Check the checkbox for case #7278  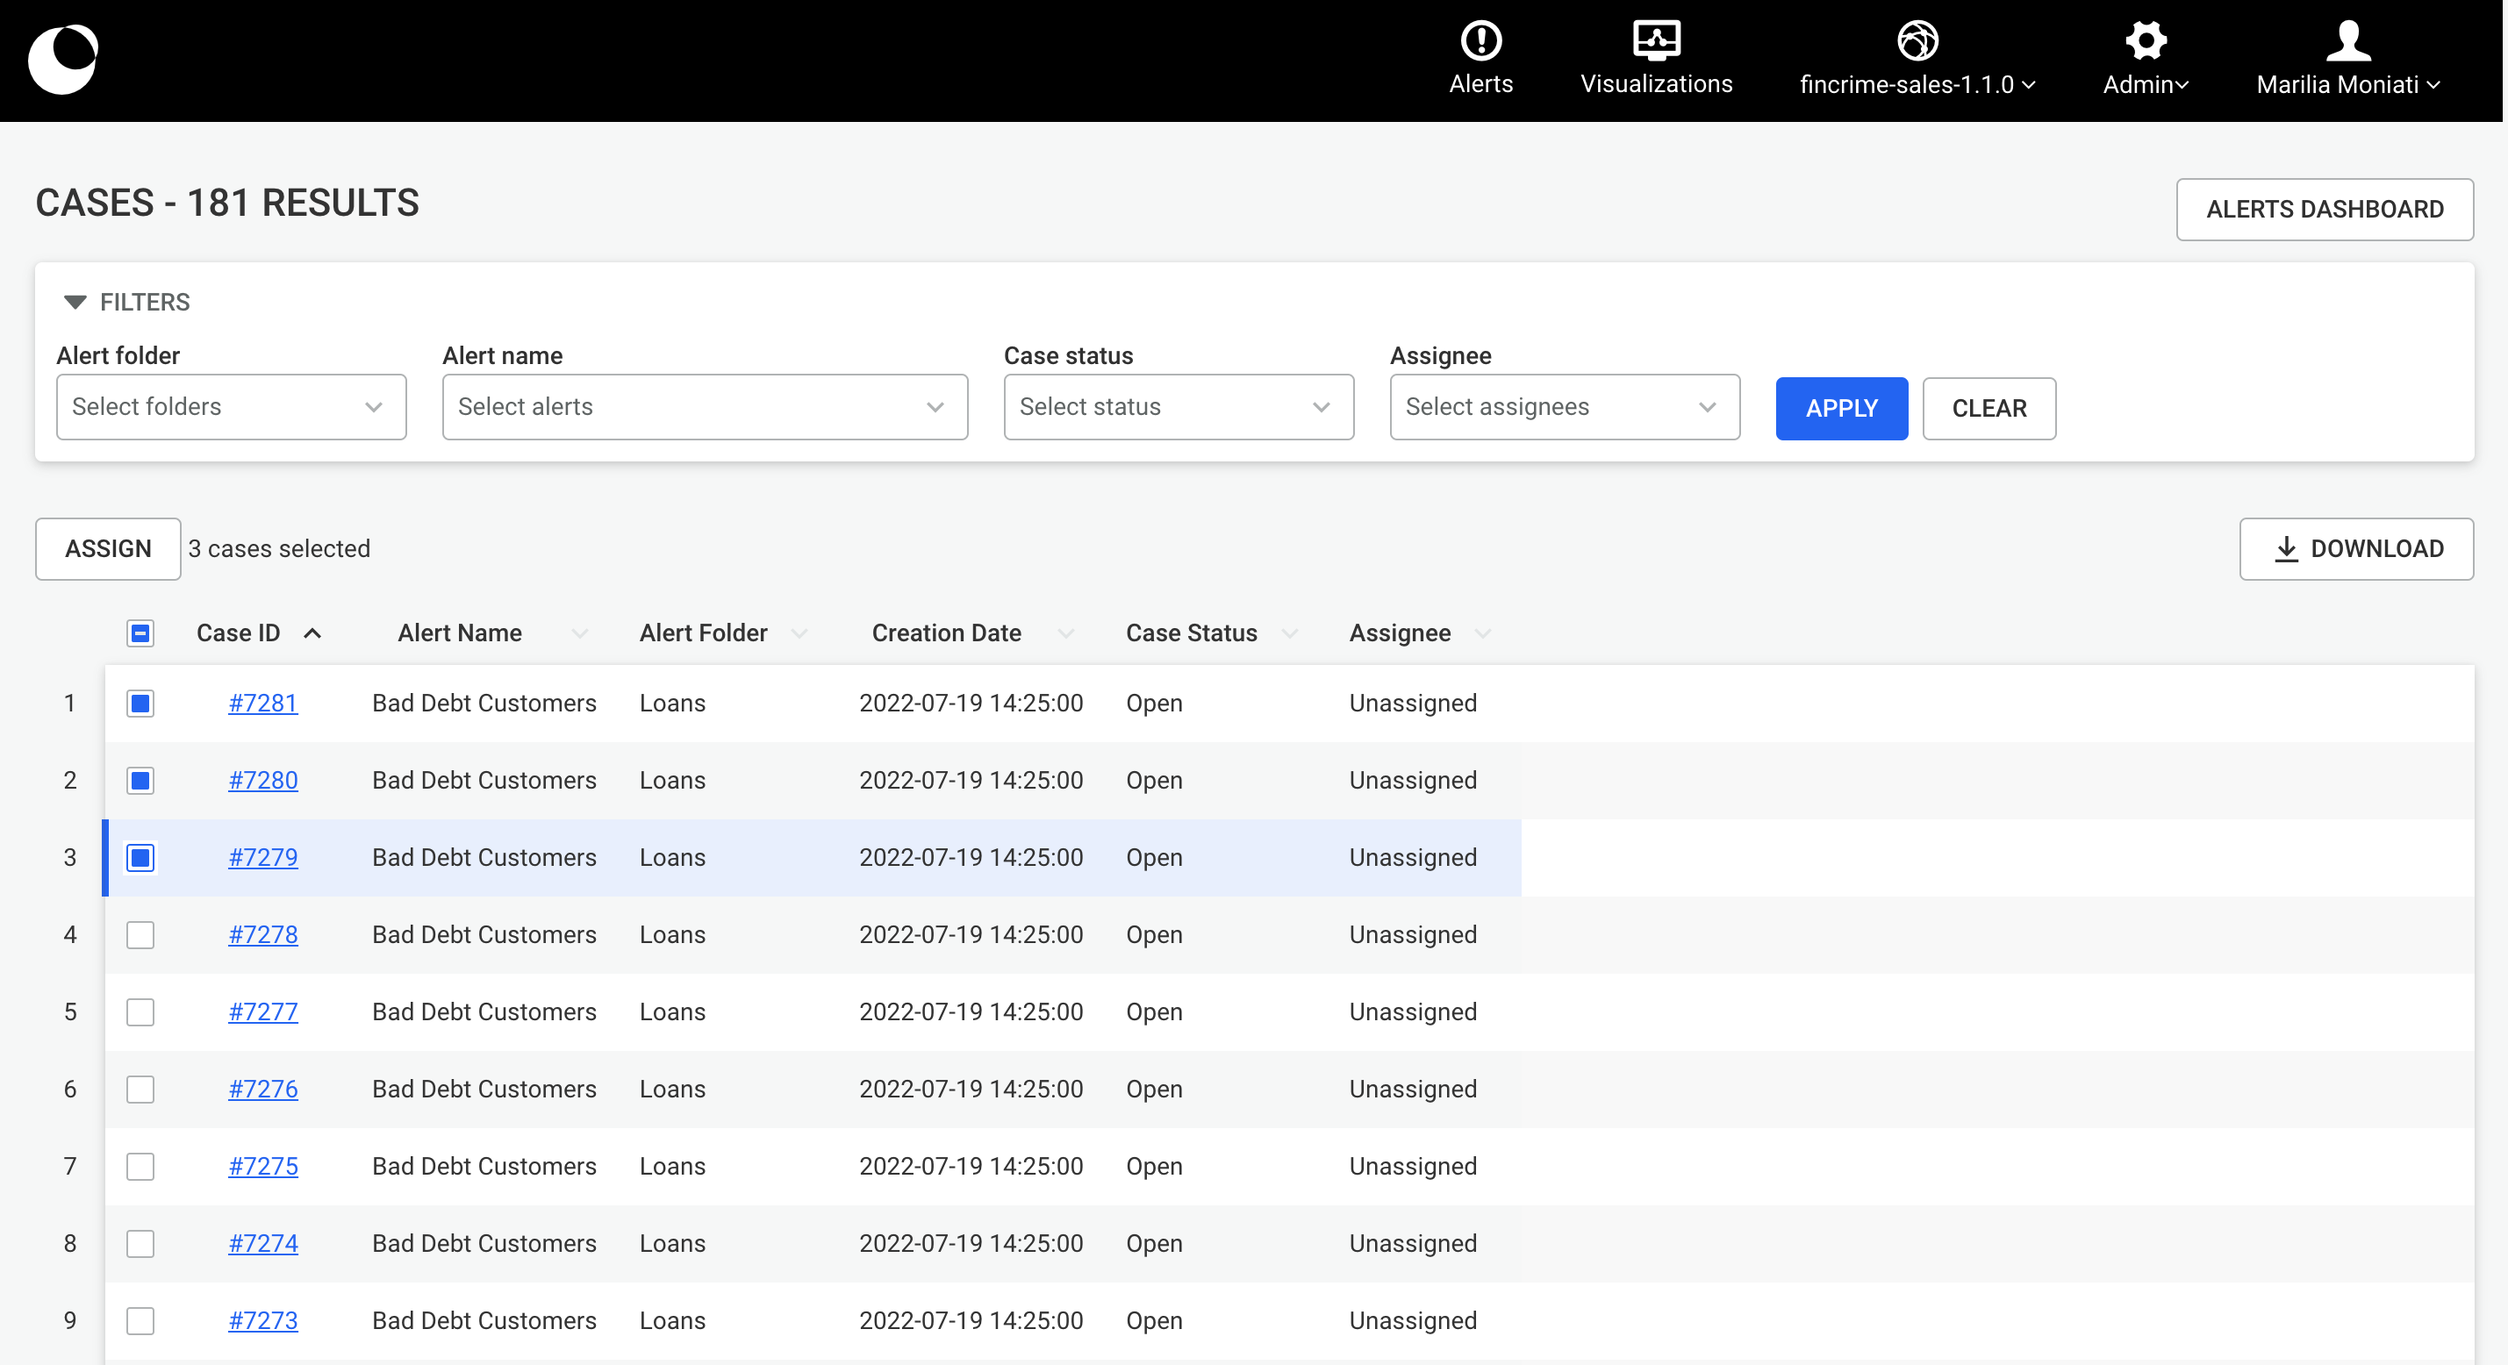pos(140,934)
